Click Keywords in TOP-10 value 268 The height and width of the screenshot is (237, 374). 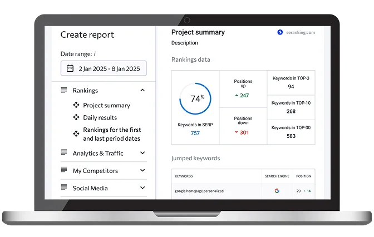pos(291,111)
